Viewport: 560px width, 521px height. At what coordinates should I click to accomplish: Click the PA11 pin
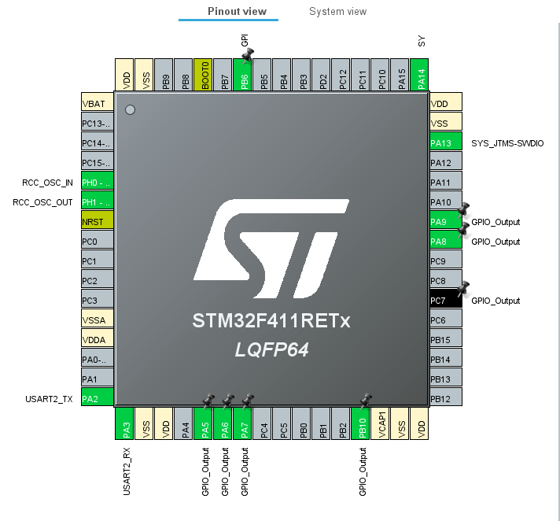coord(446,180)
